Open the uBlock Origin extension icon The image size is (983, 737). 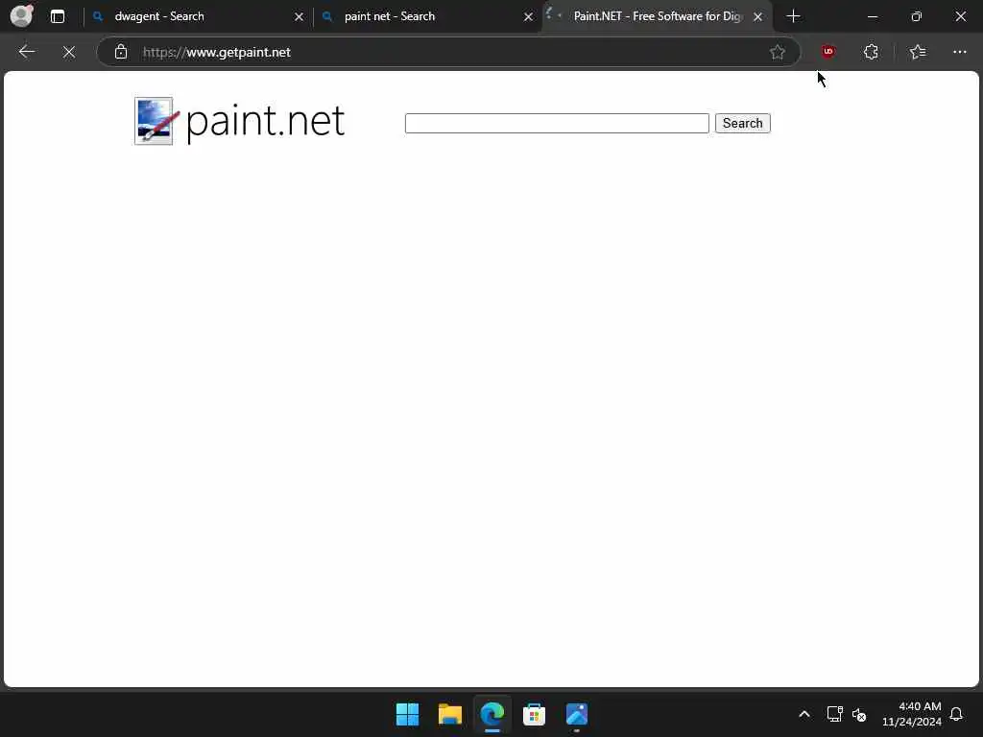pos(828,52)
